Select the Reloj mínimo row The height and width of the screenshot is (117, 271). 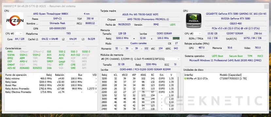click(51, 79)
